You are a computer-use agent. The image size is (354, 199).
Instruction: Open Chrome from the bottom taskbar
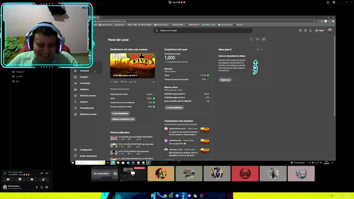tap(165, 196)
